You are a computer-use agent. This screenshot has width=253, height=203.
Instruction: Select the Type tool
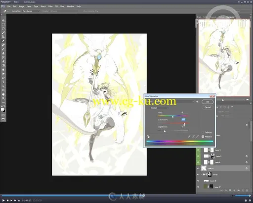click(3, 82)
